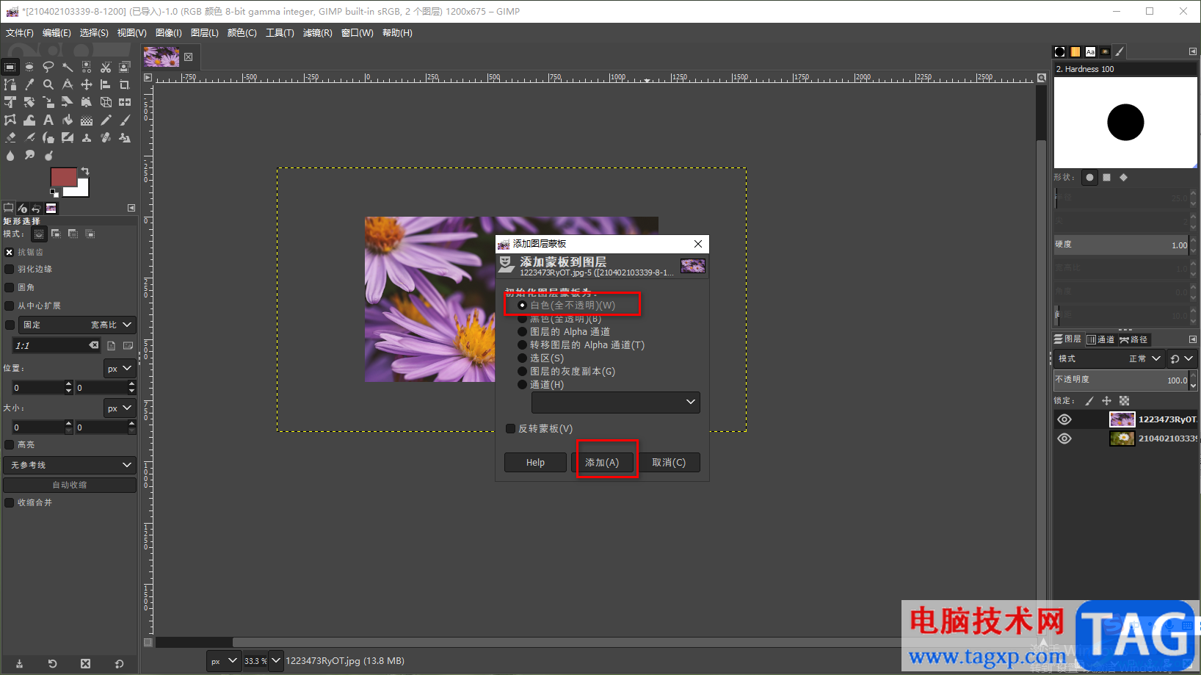Select the Paintbrush tool
This screenshot has height=675, width=1201.
click(x=125, y=120)
